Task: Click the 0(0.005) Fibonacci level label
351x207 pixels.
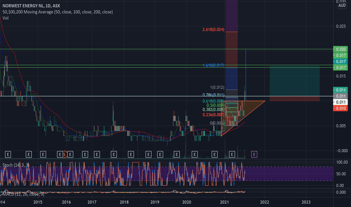Action: tap(217, 123)
